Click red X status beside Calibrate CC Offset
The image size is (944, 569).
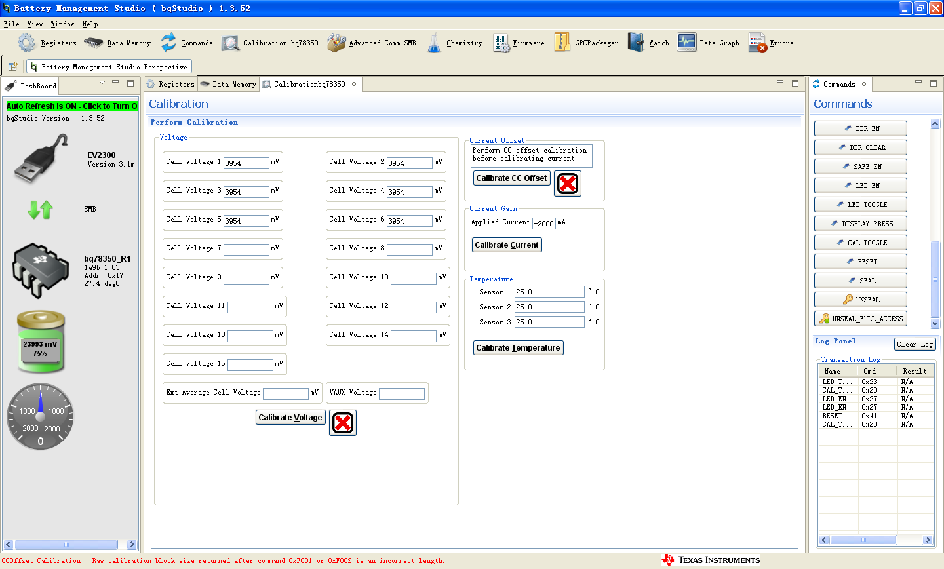click(568, 184)
